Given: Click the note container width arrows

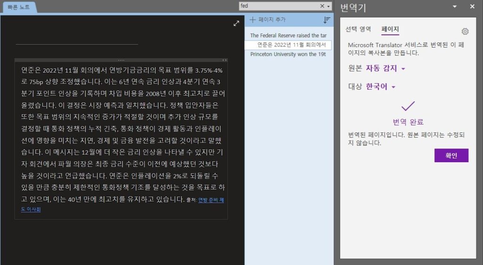Looking at the screenshot, I should (x=225, y=60).
